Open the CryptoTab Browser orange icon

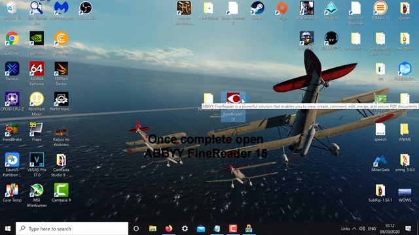point(61,44)
